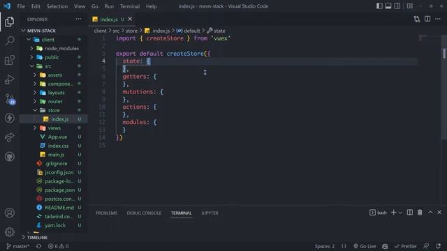Open errors and warnings counter

coord(58,246)
